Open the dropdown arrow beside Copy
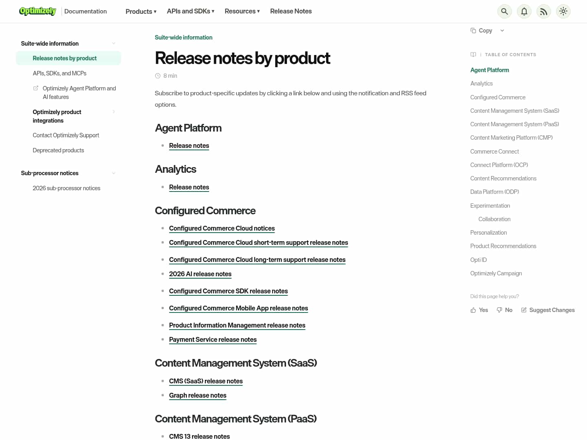587x440 pixels. click(502, 31)
